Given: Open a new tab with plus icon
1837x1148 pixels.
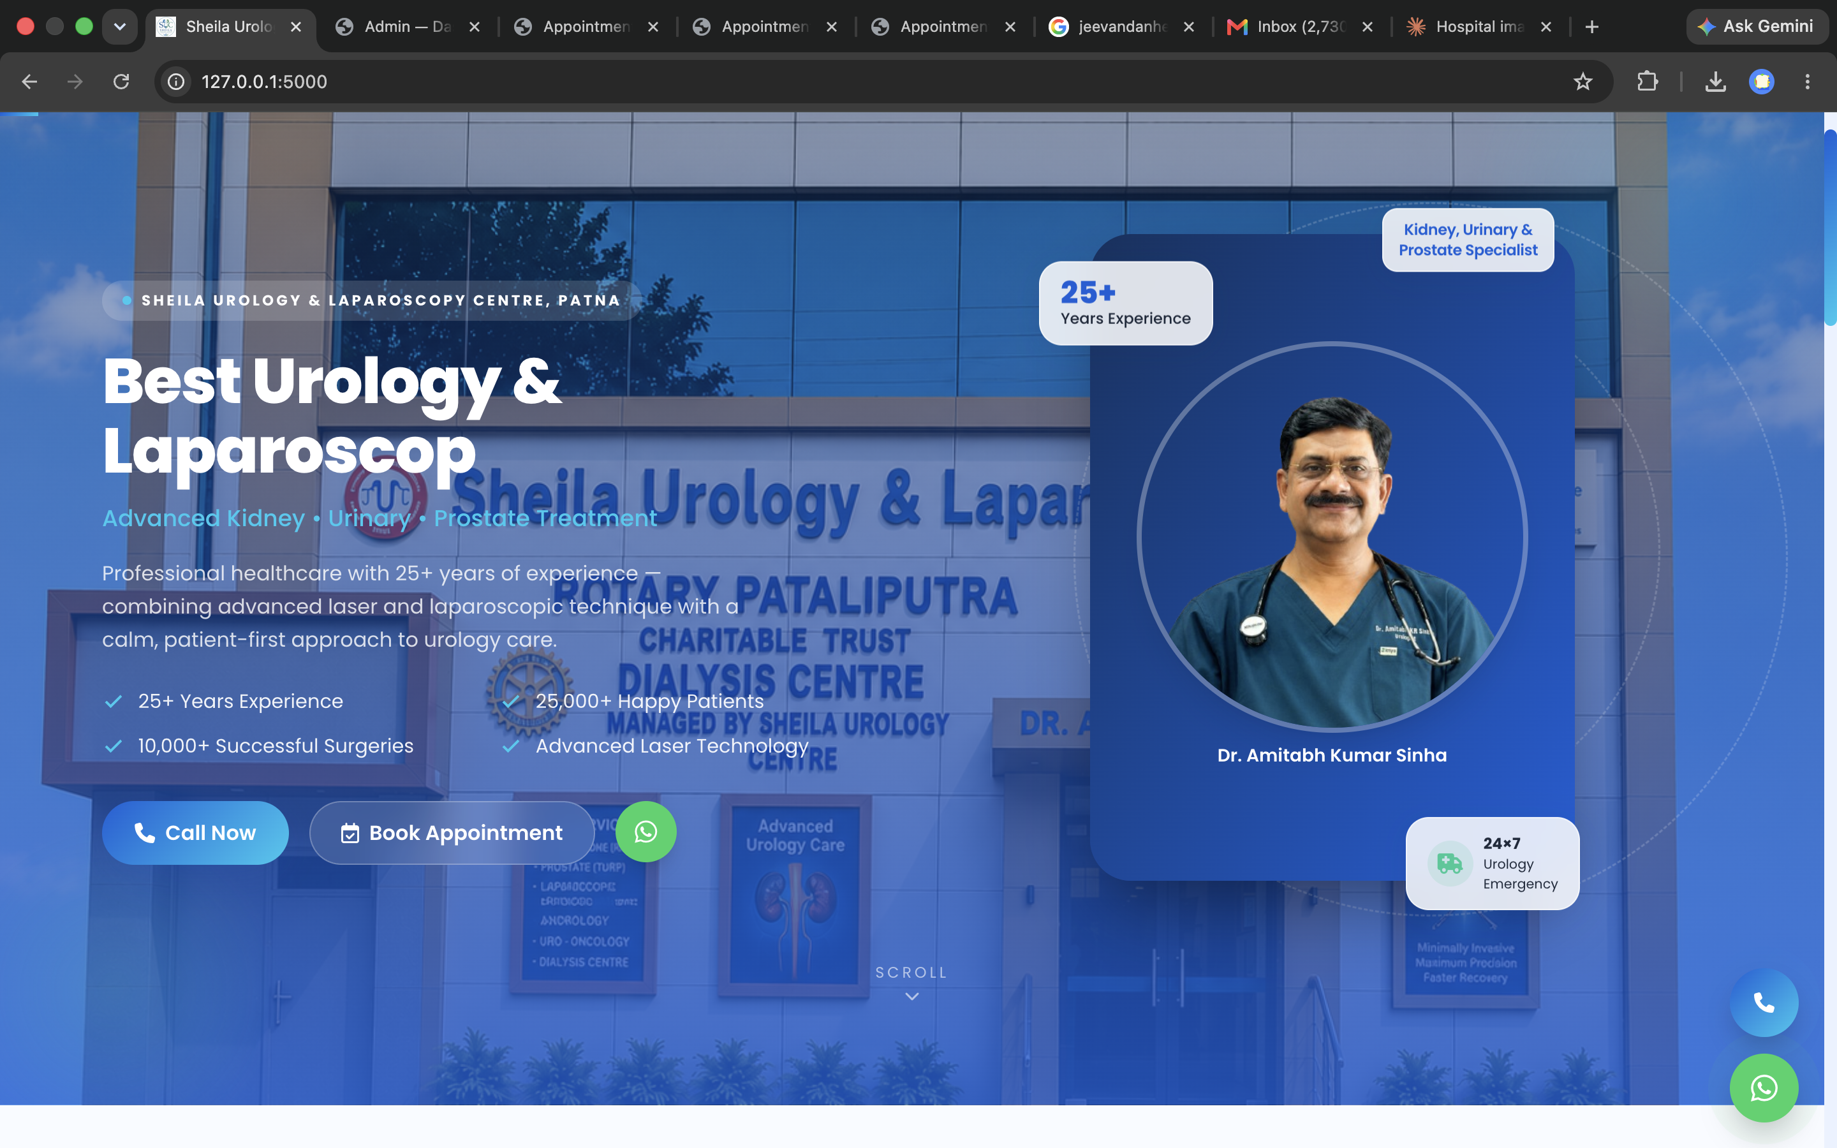Looking at the screenshot, I should 1593,27.
